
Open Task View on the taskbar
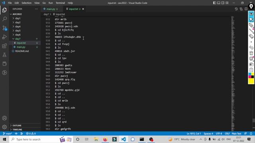click(87, 139)
